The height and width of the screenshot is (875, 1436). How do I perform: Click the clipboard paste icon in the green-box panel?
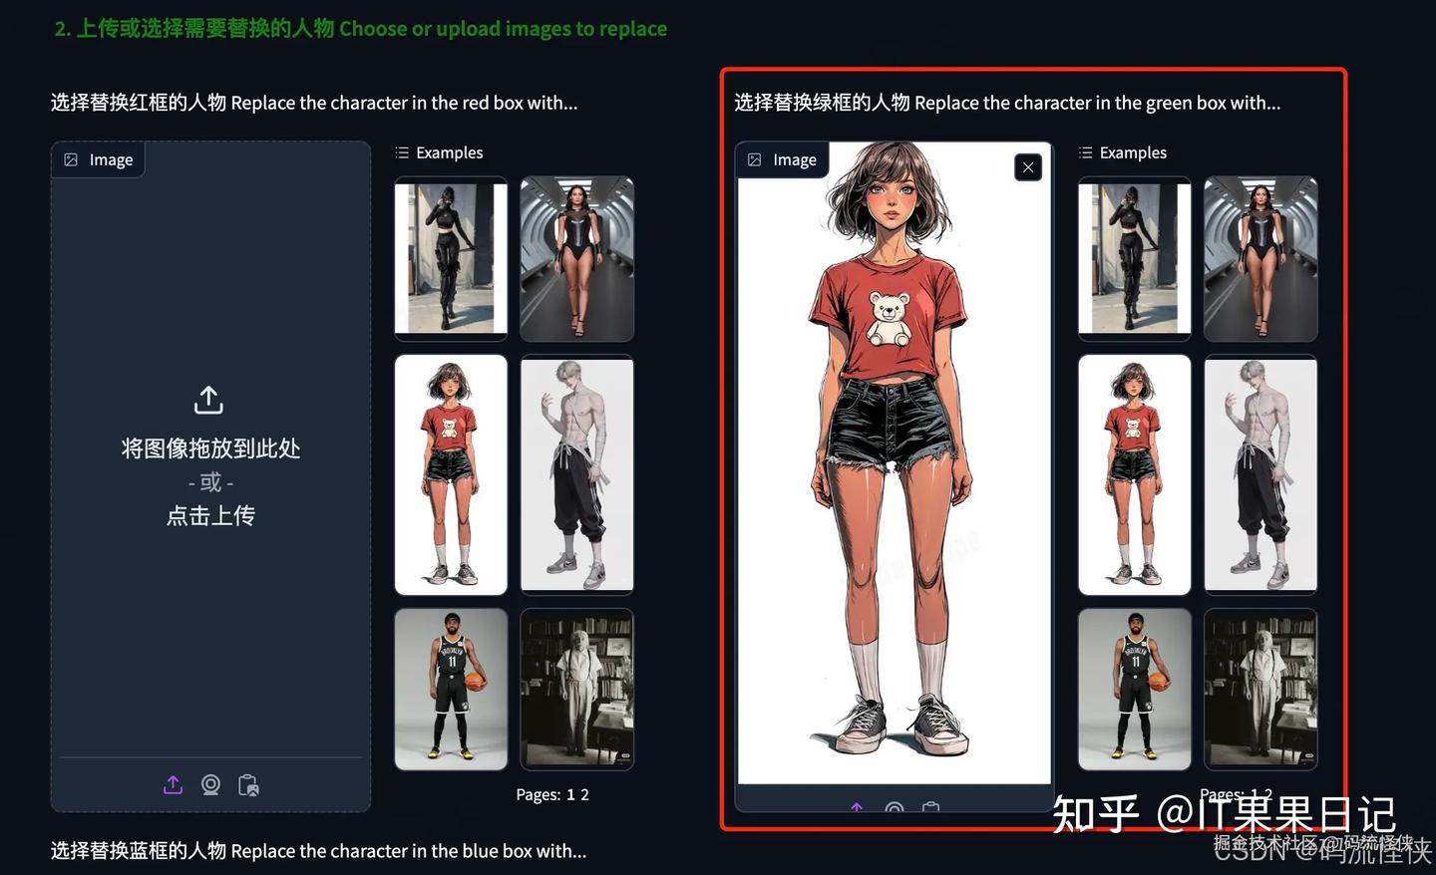[930, 810]
